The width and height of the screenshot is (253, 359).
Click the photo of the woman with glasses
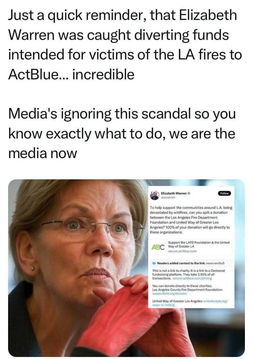pos(77,246)
